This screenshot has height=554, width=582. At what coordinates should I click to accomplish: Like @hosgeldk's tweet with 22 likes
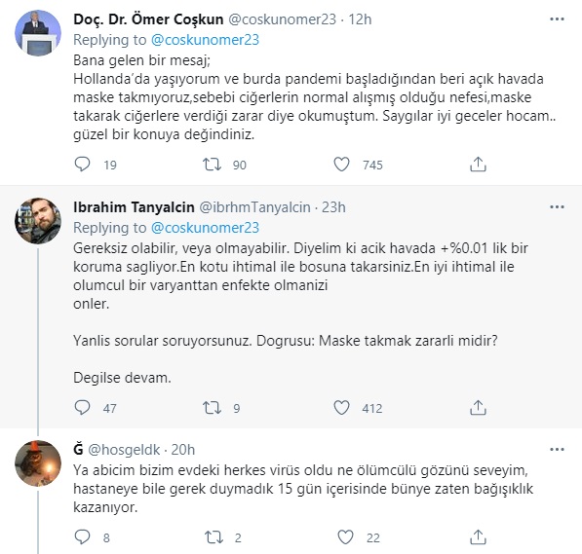point(345,536)
